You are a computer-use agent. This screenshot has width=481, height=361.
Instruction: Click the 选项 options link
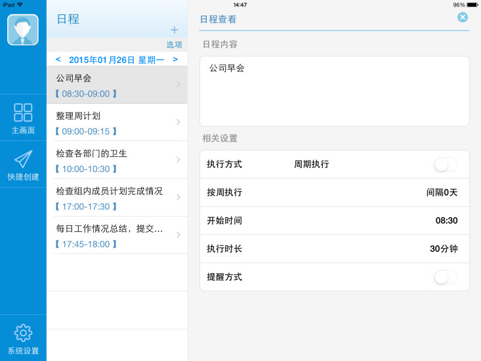click(174, 45)
